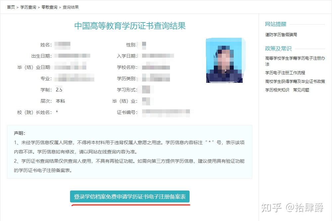The width and height of the screenshot is (332, 221).
Task: Open 零散查询 breadcrumb link
Action: [x=49, y=7]
